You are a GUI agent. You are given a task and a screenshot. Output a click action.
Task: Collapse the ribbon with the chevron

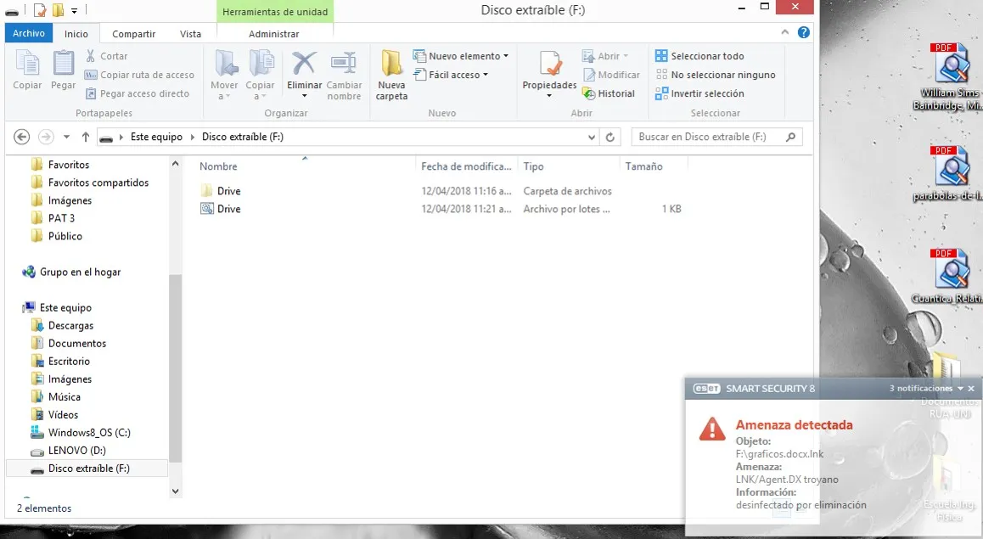[785, 32]
